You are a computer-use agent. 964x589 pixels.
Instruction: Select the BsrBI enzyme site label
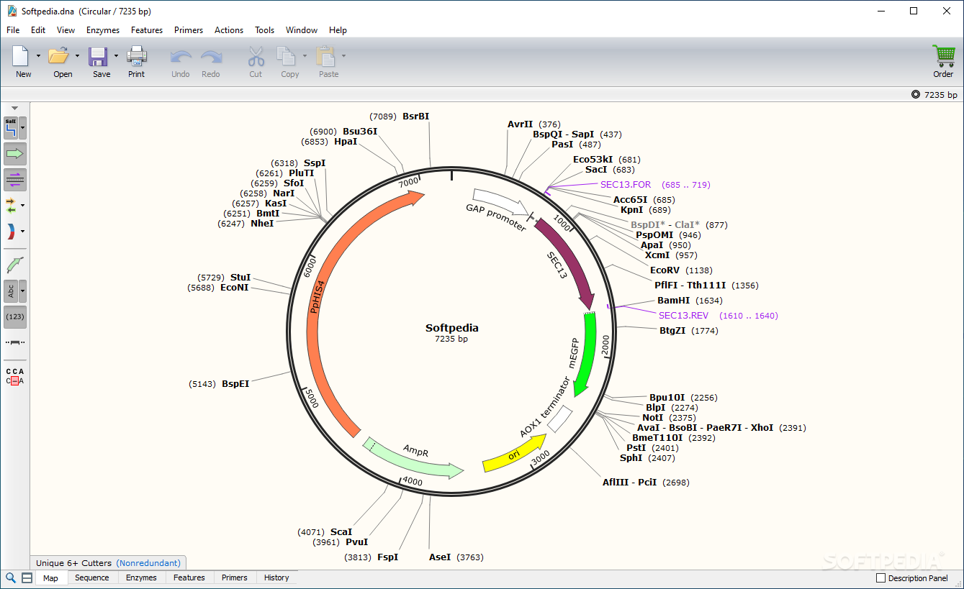pyautogui.click(x=415, y=117)
